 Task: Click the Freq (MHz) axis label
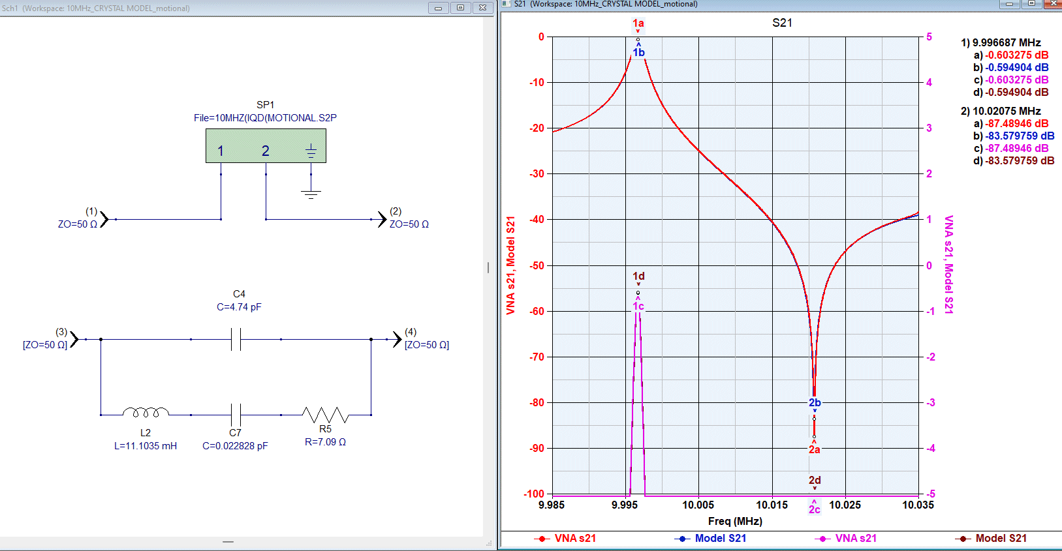[735, 521]
